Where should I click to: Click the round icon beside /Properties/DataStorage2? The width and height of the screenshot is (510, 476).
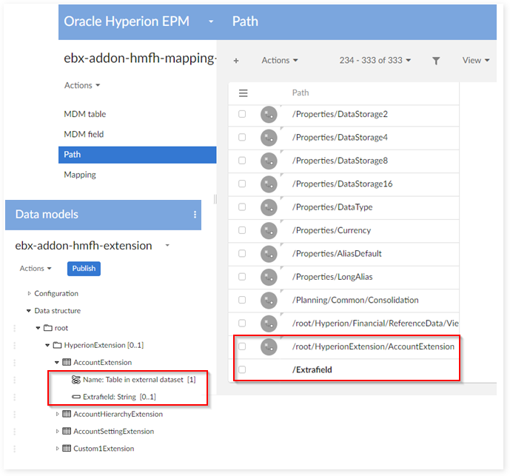click(269, 114)
